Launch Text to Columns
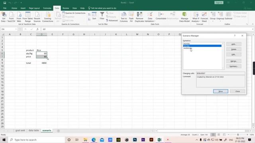 pyautogui.click(x=124, y=17)
